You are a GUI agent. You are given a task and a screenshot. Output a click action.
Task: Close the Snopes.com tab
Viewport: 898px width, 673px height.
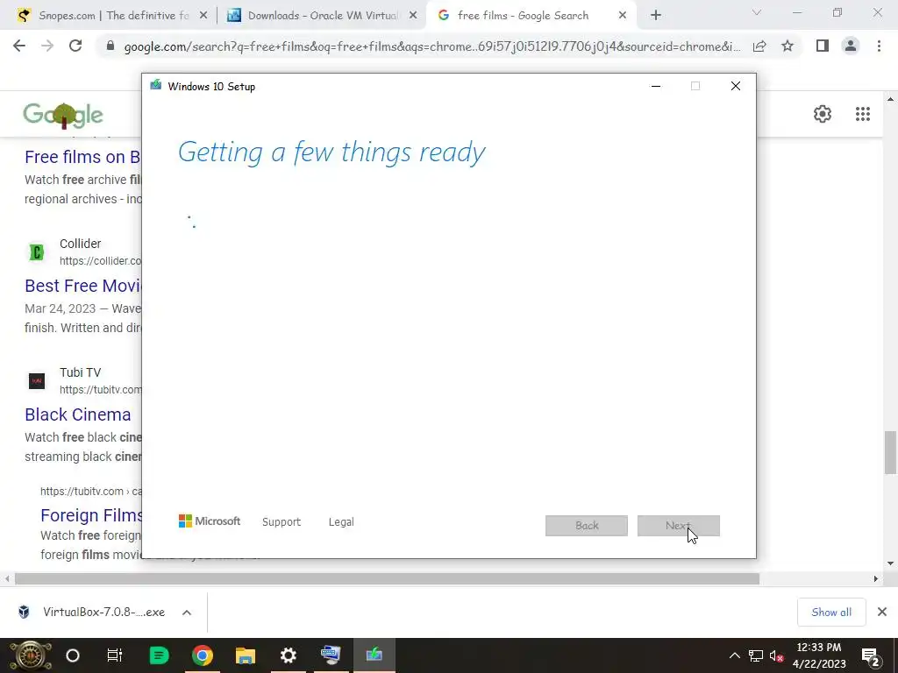point(203,16)
